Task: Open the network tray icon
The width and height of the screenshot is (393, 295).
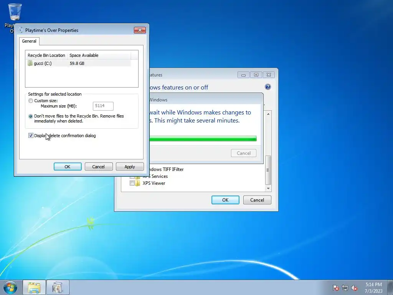Action: (345, 288)
